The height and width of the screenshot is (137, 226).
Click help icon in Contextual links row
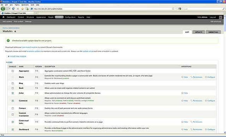pos(182,122)
